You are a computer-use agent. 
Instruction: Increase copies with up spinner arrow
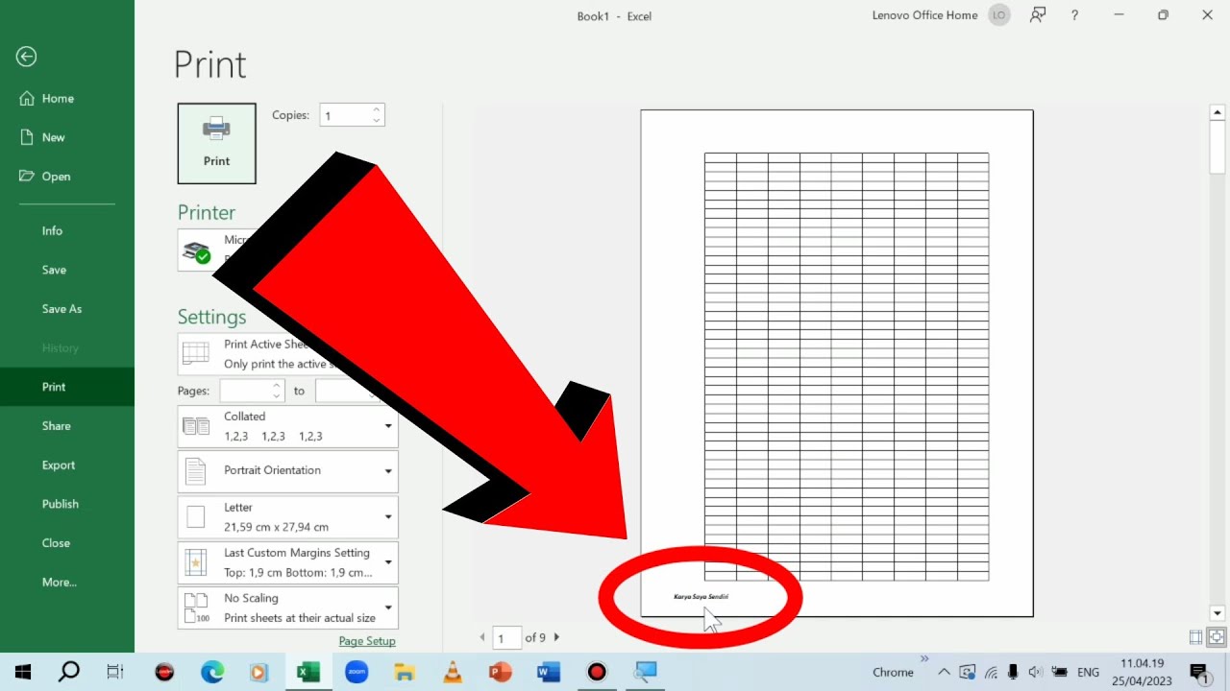(377, 109)
